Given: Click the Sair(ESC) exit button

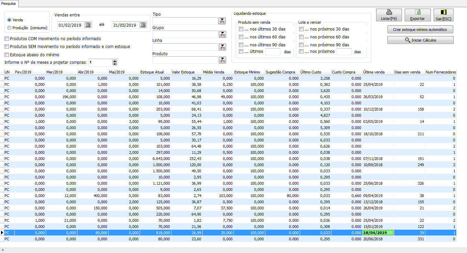Looking at the screenshot, I should tap(444, 15).
